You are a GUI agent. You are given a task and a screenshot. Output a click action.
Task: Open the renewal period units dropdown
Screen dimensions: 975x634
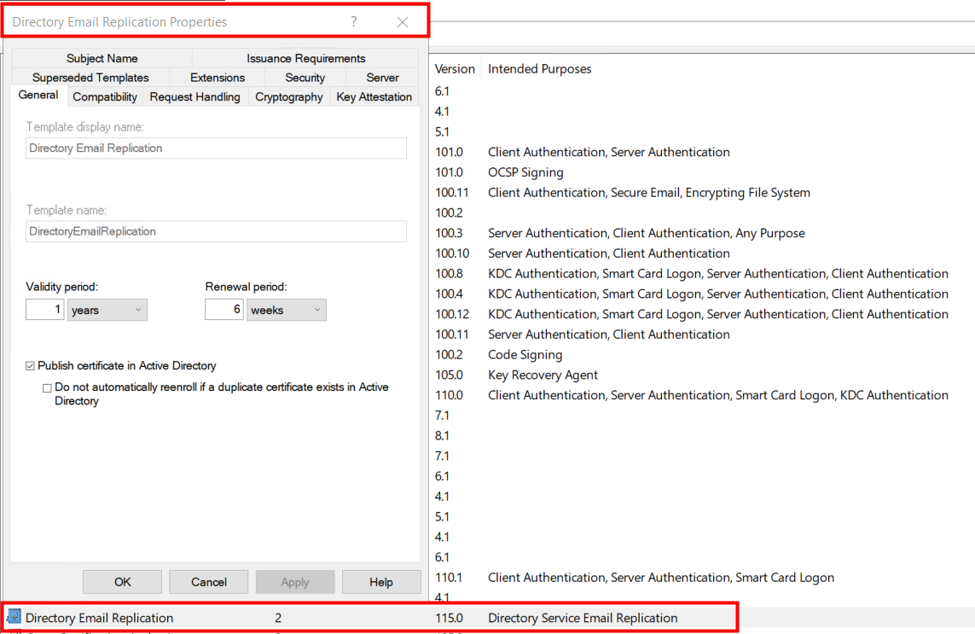point(286,310)
